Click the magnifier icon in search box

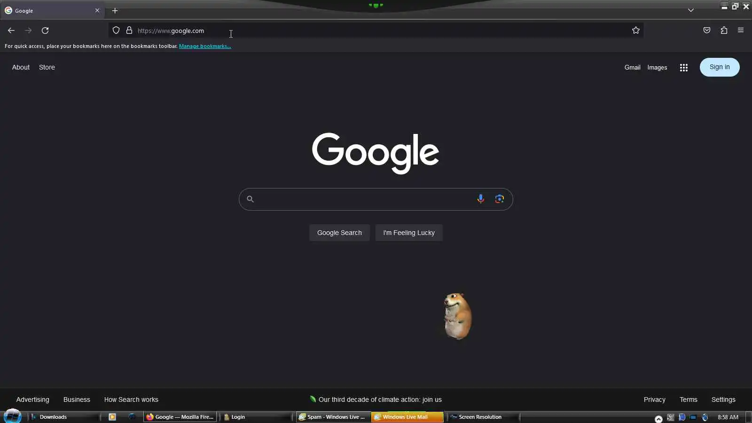coord(251,199)
